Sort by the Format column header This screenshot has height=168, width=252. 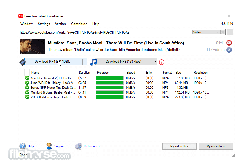pos(167,73)
